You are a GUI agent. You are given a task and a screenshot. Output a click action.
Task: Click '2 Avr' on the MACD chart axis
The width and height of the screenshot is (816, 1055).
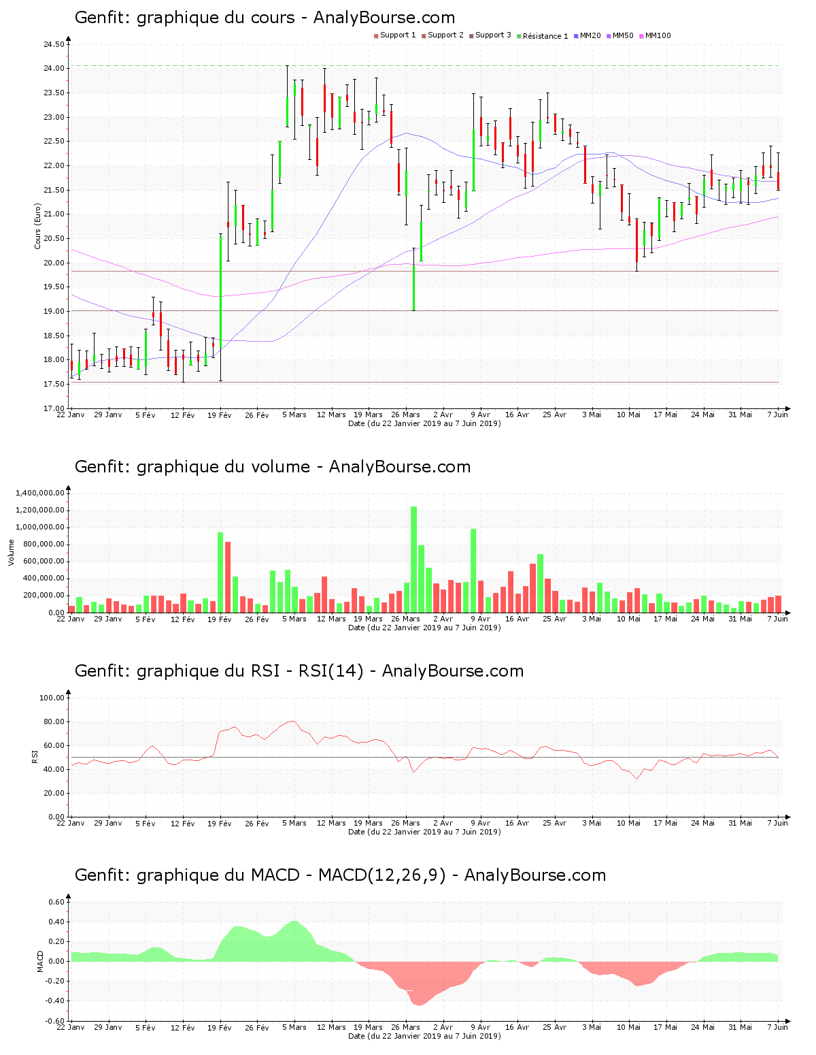[x=443, y=1027]
